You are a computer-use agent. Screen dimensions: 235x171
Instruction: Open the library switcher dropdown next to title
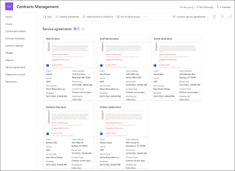[76, 29]
